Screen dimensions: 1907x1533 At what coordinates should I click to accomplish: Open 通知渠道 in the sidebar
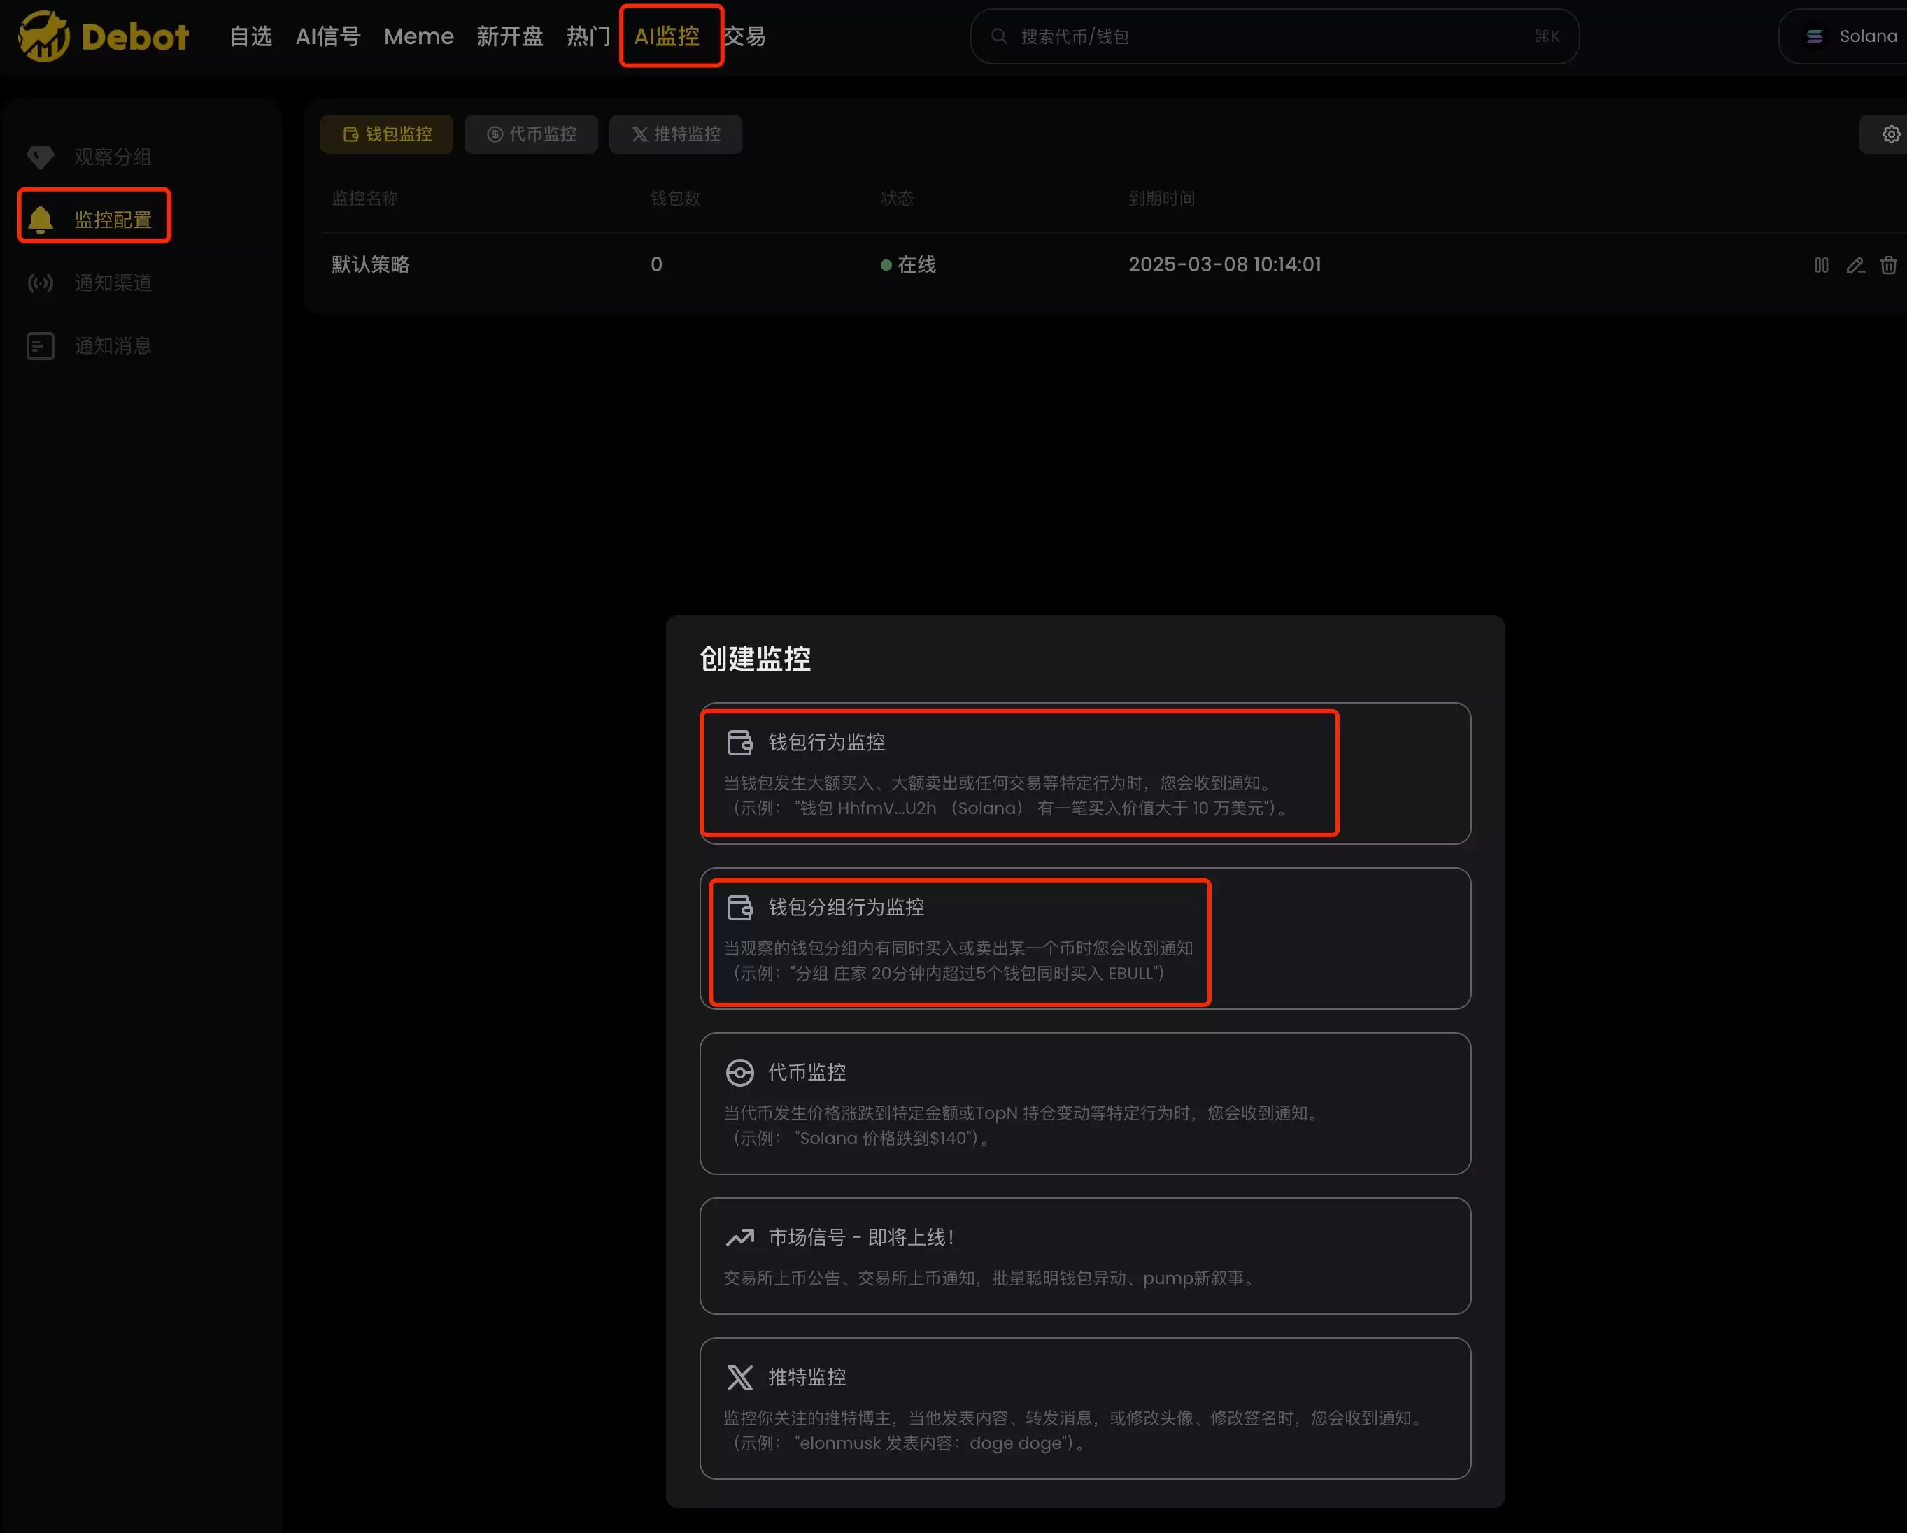click(x=113, y=283)
